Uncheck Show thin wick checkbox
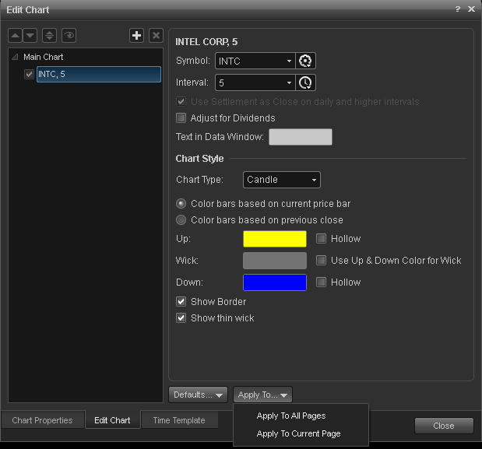482x449 pixels. point(181,317)
